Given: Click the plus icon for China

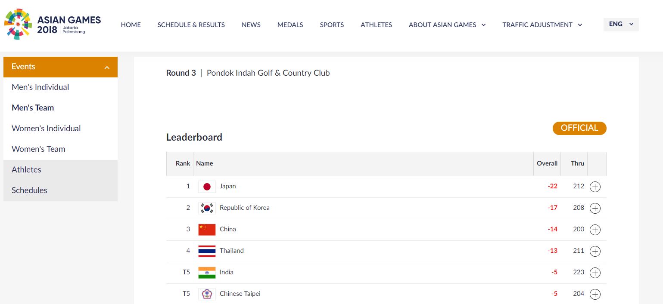Looking at the screenshot, I should coord(595,230).
